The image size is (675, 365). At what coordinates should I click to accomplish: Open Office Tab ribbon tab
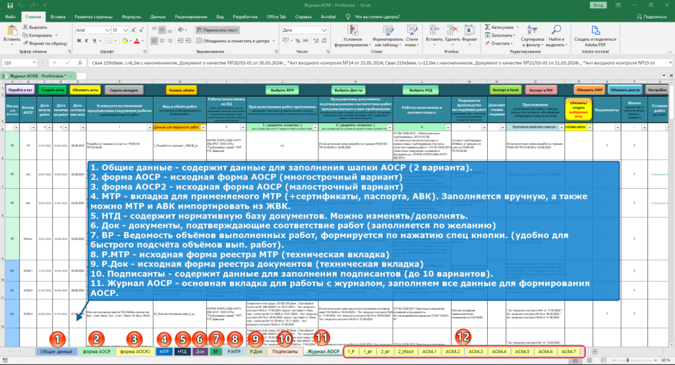tap(276, 16)
